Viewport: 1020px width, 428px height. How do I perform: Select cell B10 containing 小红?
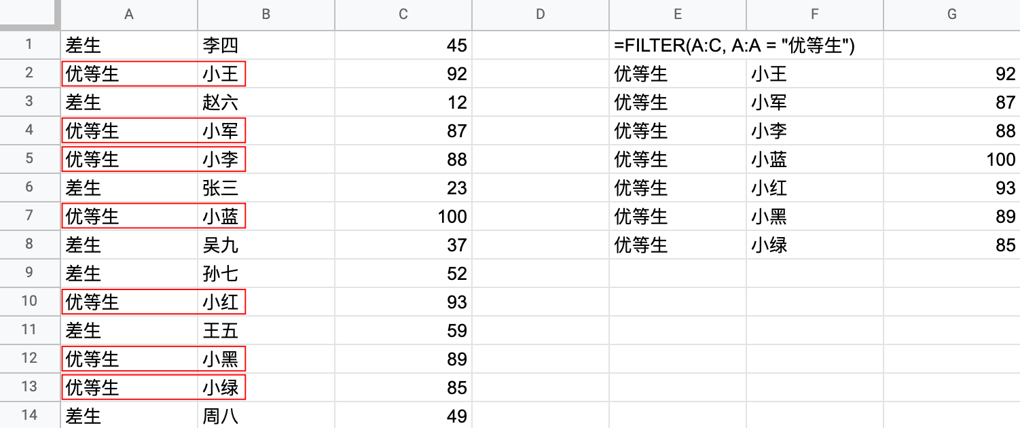click(266, 302)
